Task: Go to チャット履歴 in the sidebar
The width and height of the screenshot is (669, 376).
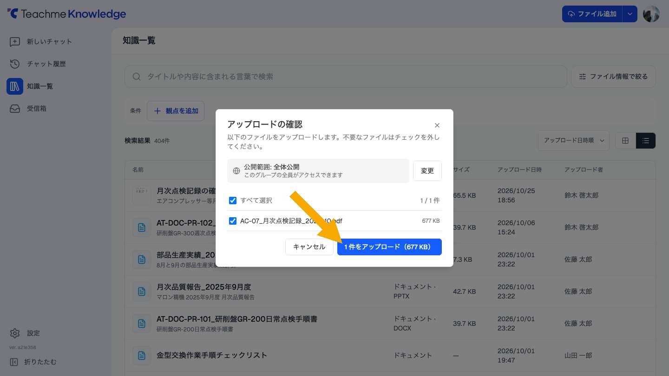Action: tap(46, 64)
